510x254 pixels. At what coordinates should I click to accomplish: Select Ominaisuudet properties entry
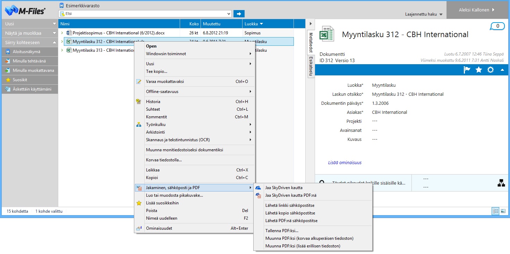click(195, 228)
